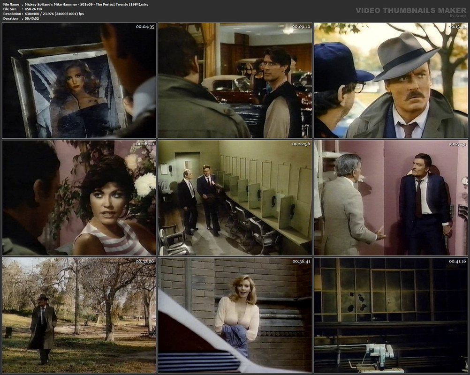Click the file name text ending in .mkv
The width and height of the screenshot is (470, 375).
87,5
